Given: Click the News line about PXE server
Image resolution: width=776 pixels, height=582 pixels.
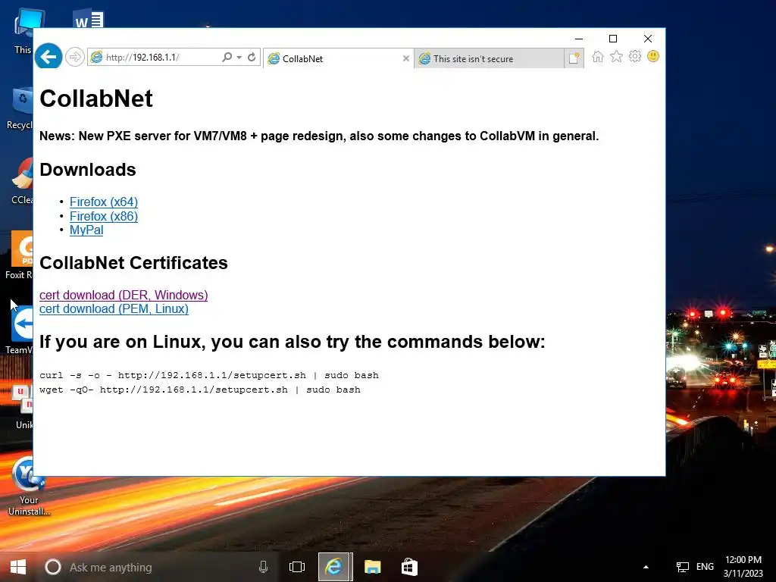Looking at the screenshot, I should click(319, 136).
